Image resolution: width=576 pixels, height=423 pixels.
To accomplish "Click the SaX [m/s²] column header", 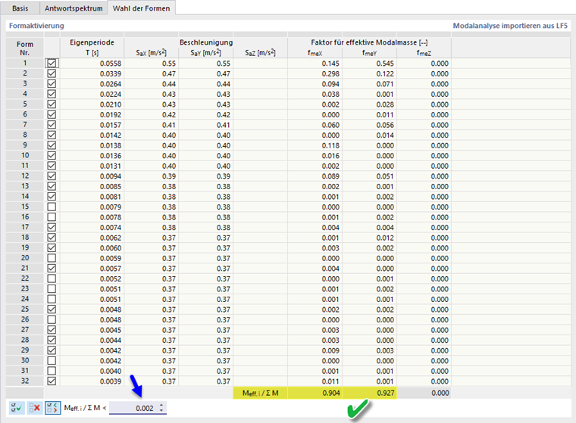I will (x=152, y=53).
